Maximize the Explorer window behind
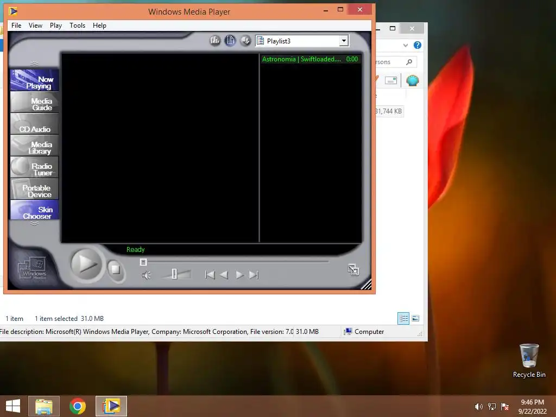 393,28
